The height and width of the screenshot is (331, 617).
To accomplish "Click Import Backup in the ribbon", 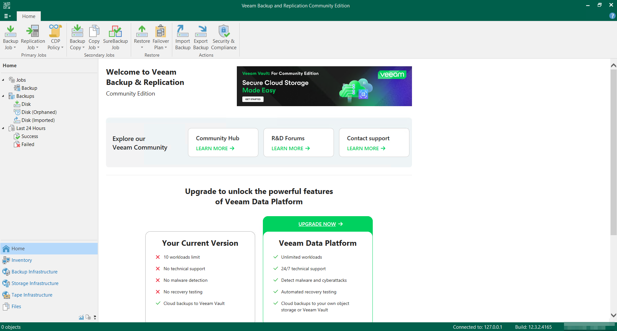I will tap(183, 38).
